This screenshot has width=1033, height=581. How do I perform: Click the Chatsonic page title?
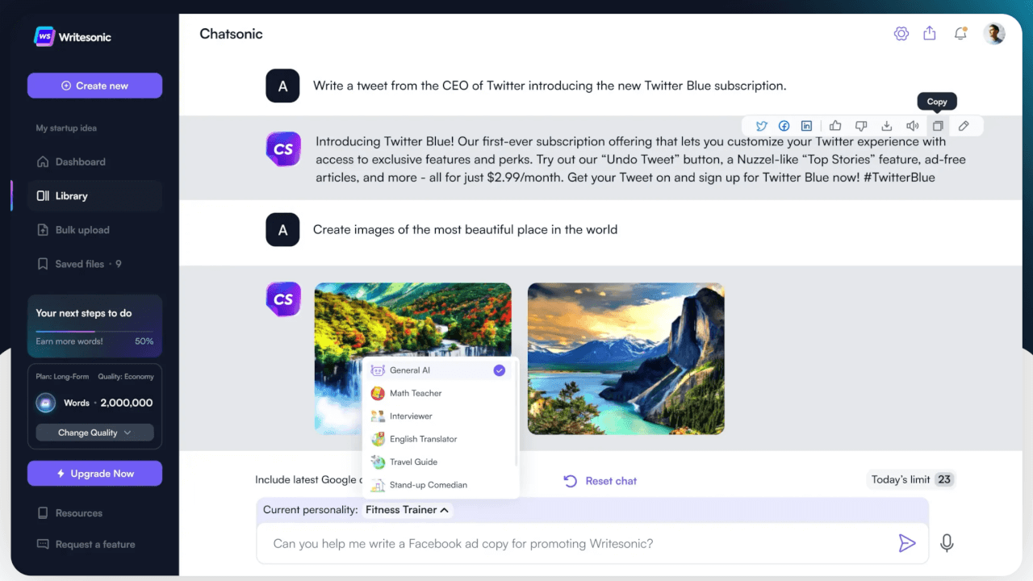click(x=231, y=34)
